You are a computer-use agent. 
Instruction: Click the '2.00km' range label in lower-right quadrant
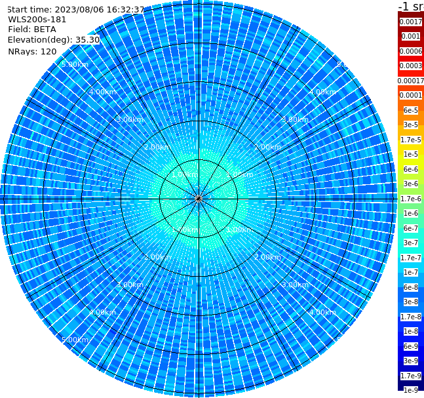point(267,257)
